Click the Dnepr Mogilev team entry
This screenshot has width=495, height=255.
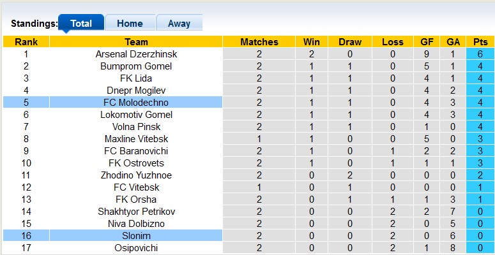136,91
